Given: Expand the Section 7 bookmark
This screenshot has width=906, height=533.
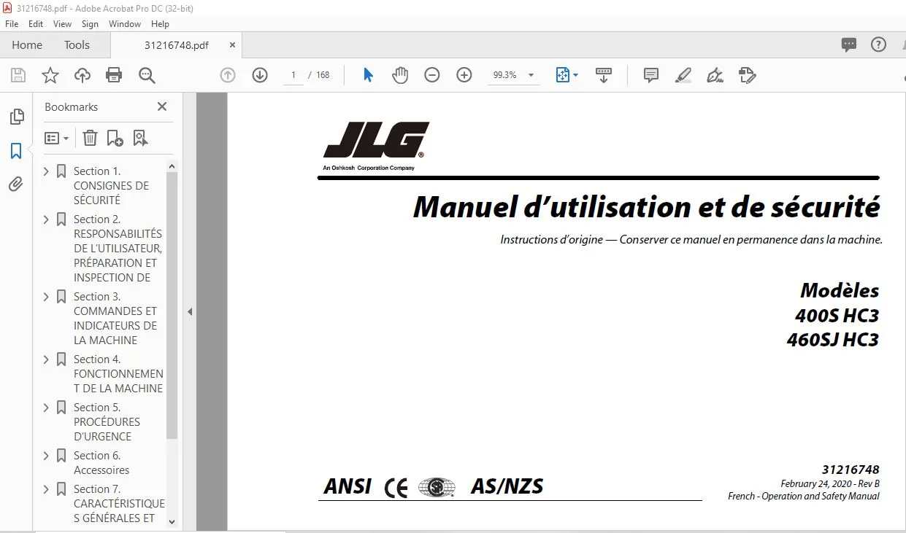Looking at the screenshot, I should point(47,489).
